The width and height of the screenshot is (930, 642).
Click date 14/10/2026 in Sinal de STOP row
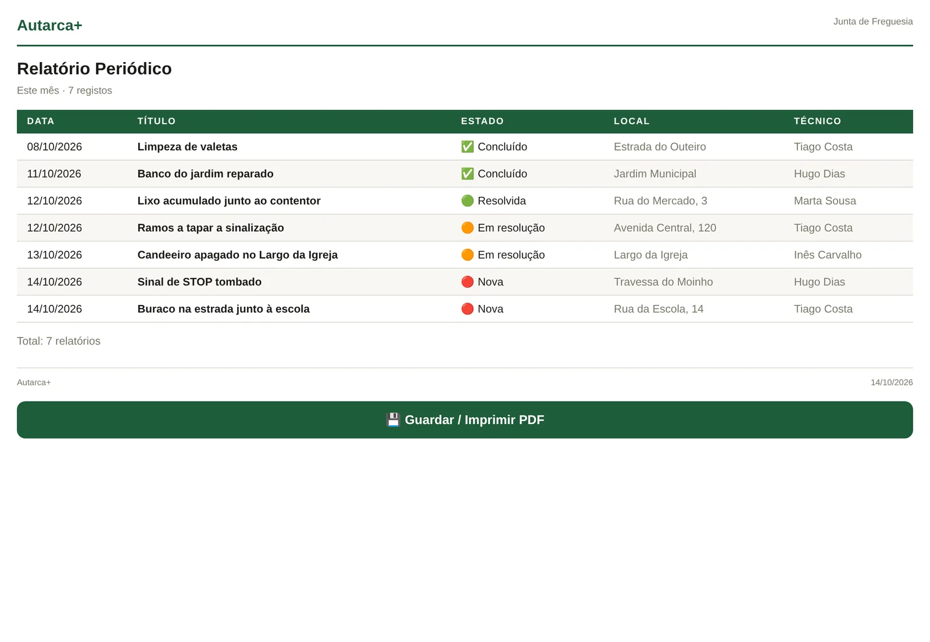[55, 282]
